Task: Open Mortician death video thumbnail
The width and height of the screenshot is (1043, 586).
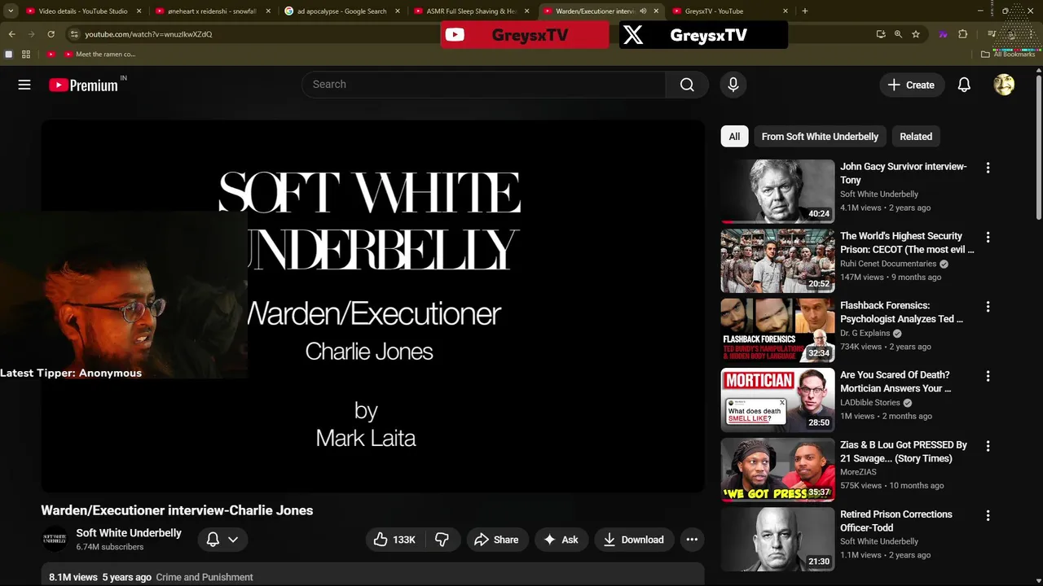Action: pyautogui.click(x=777, y=400)
